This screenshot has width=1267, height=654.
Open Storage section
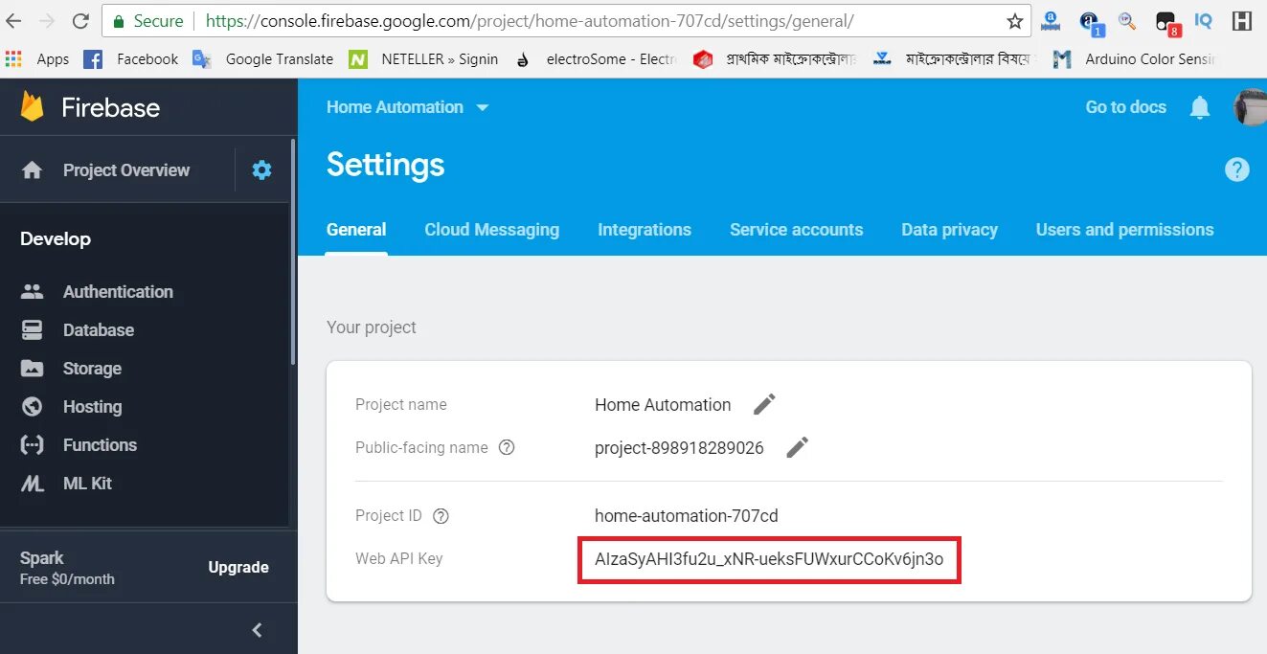pyautogui.click(x=92, y=369)
